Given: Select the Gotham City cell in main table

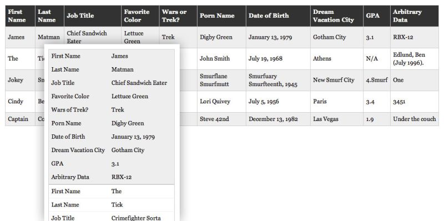Looking at the screenshot, I should coord(337,37).
